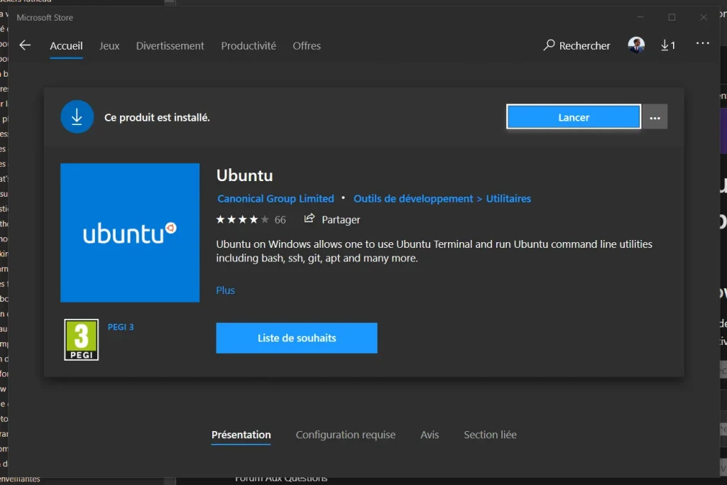Click the installed download circle icon
The image size is (727, 485).
click(x=77, y=117)
